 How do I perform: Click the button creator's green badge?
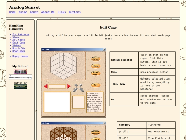(x=20, y=87)
